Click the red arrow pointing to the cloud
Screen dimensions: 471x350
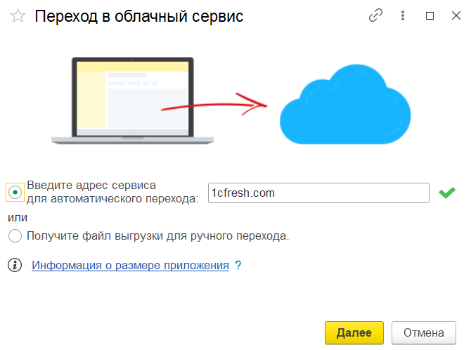click(x=214, y=105)
